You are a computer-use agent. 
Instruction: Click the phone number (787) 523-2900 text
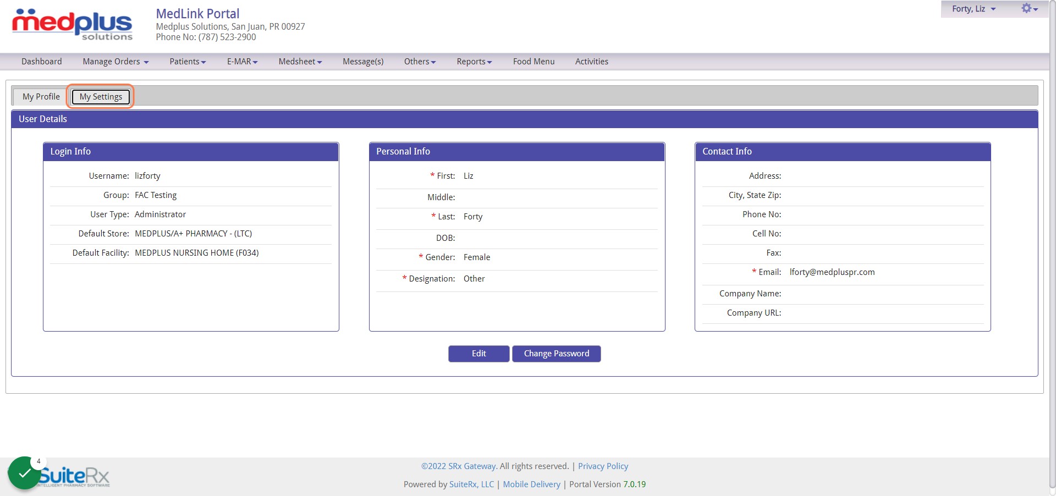(x=227, y=37)
